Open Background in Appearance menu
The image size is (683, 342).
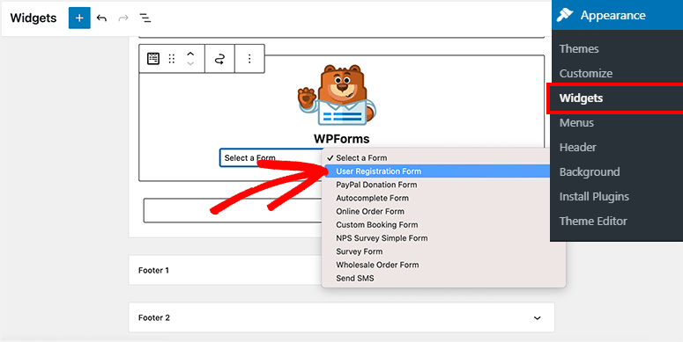point(590,172)
